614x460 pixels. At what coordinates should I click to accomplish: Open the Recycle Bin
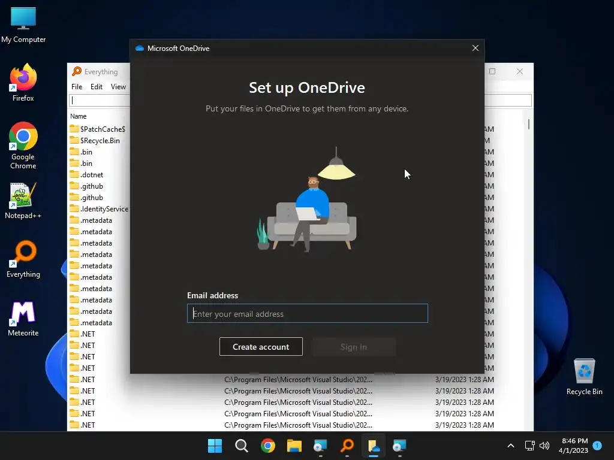click(584, 377)
